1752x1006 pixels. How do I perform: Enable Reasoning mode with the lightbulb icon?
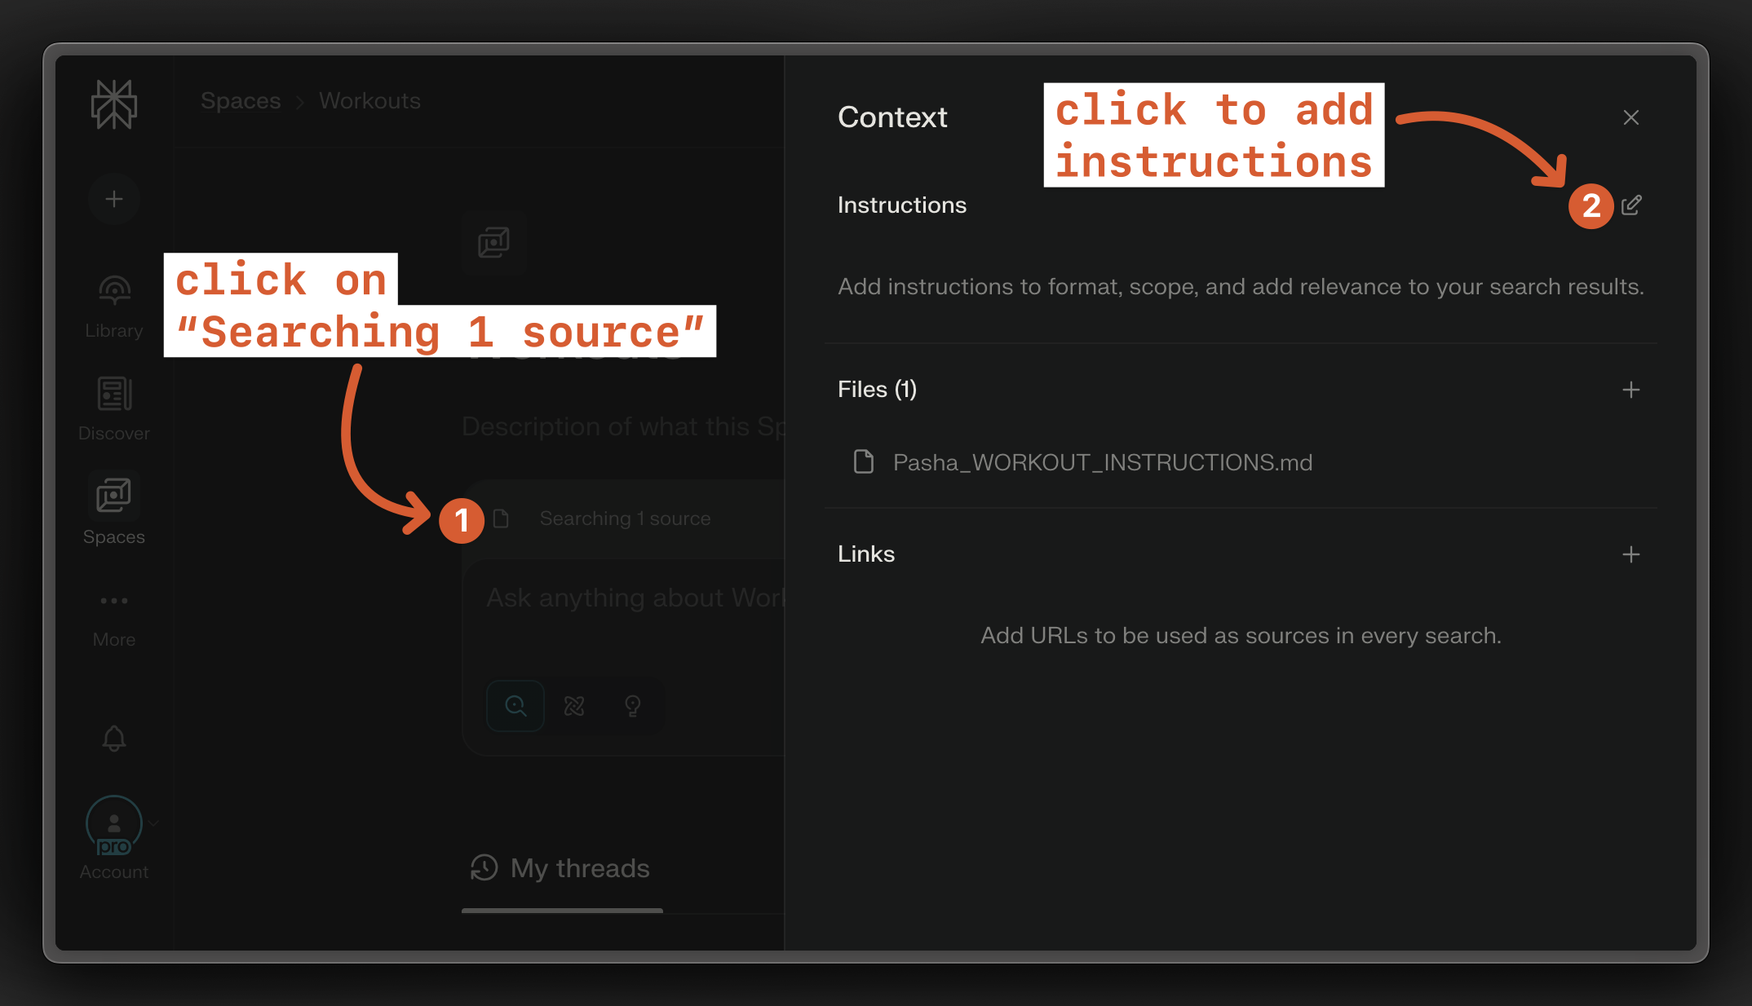pyautogui.click(x=633, y=705)
